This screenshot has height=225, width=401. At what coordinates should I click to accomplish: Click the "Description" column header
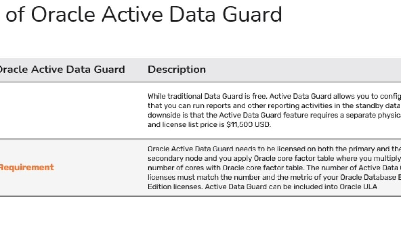[177, 69]
